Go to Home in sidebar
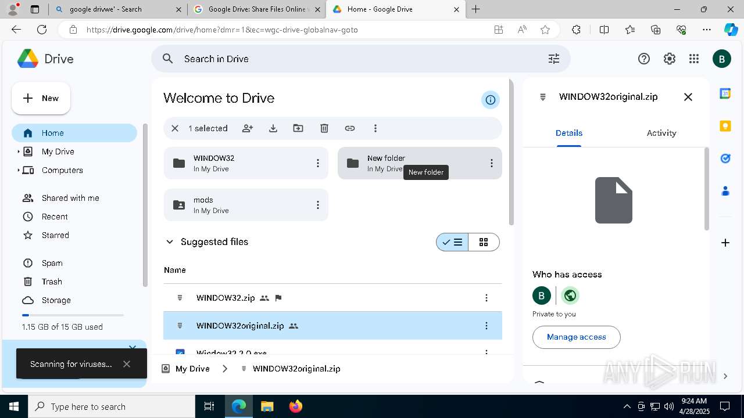 (74, 133)
